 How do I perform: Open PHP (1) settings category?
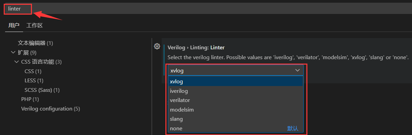tap(30, 99)
